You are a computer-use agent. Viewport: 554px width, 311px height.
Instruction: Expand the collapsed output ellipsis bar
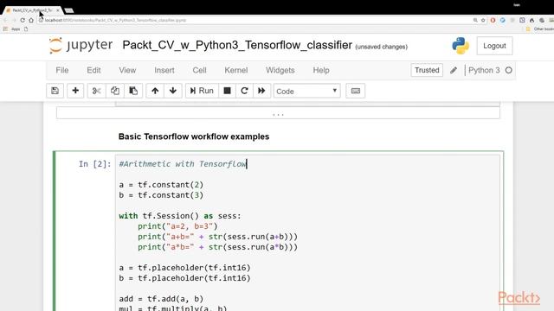click(x=278, y=113)
